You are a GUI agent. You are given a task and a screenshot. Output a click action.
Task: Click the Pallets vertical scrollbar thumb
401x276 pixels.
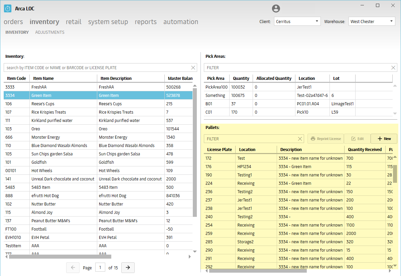pyautogui.click(x=395, y=174)
